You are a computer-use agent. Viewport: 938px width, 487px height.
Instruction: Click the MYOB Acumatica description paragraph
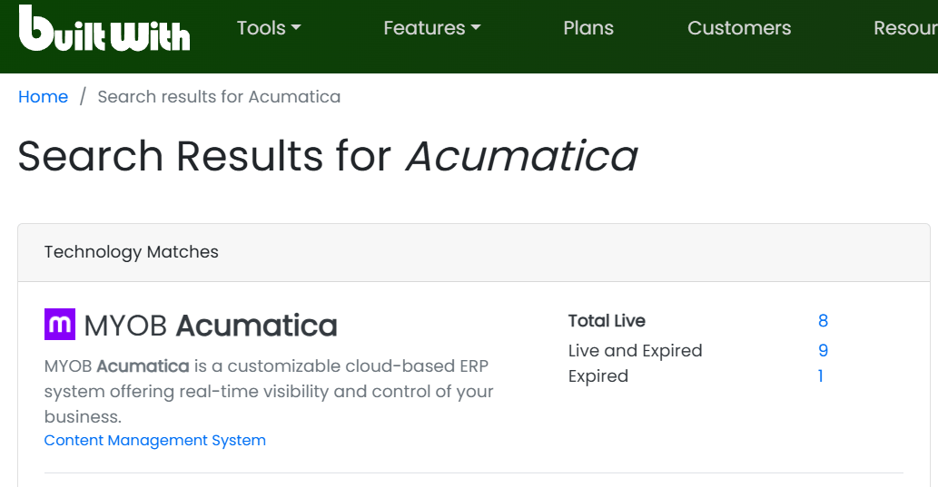click(269, 392)
